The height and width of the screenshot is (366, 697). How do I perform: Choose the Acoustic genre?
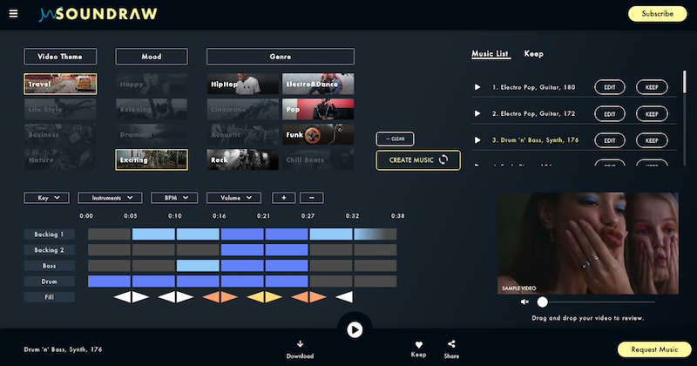[243, 134]
